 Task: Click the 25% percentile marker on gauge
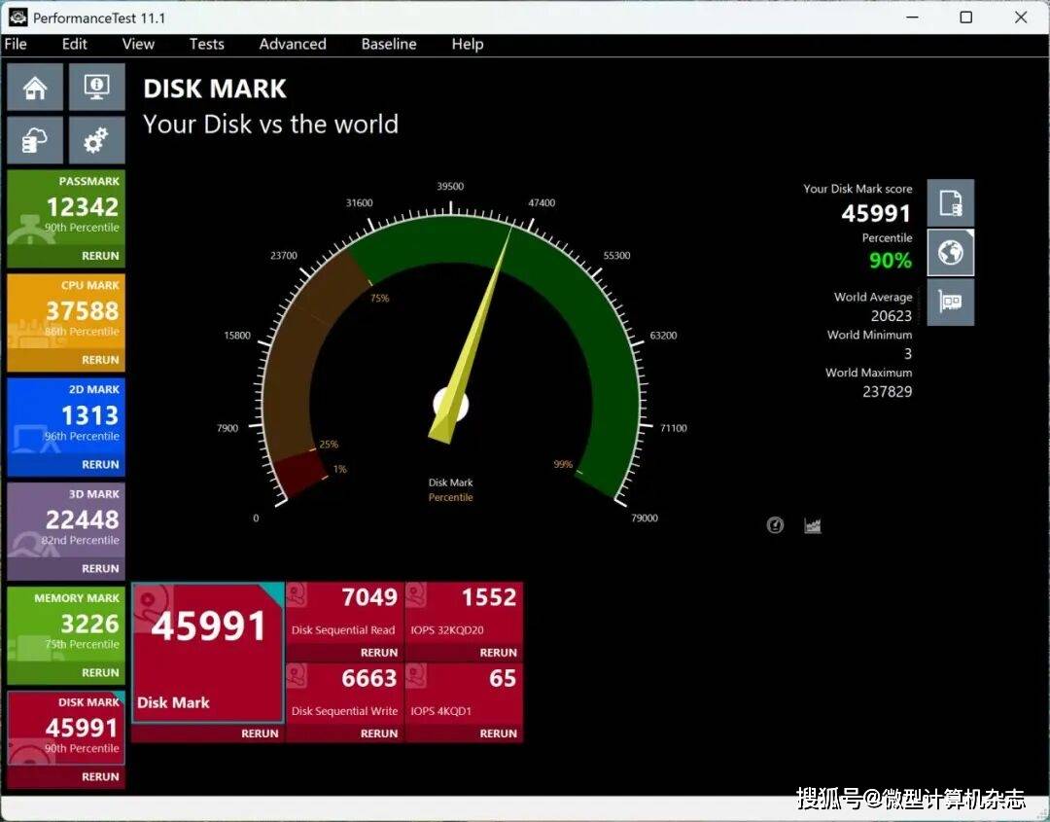click(x=329, y=445)
